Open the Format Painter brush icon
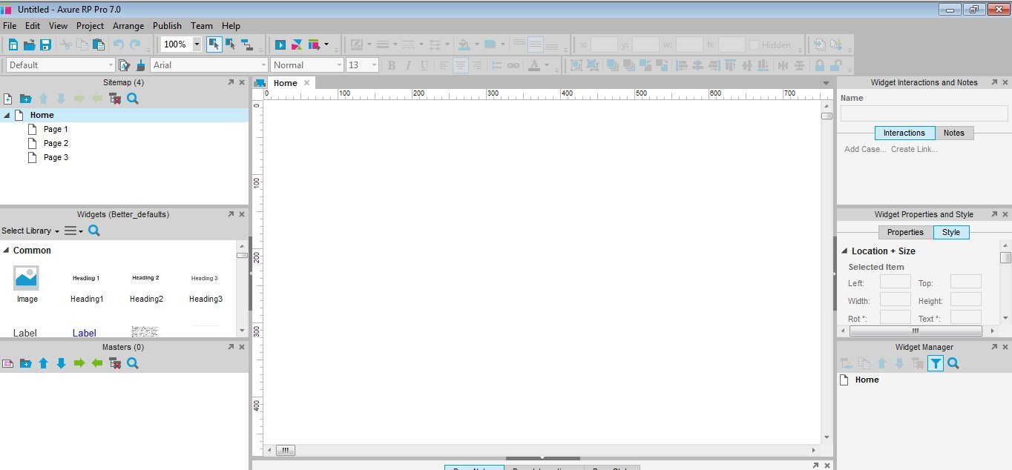1012x470 pixels. click(x=140, y=65)
